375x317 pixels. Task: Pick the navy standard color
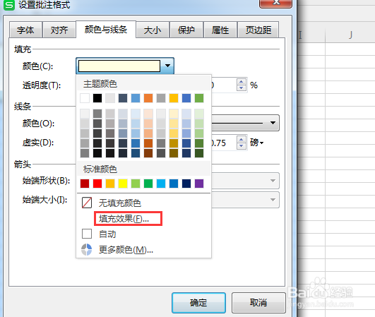tap(186, 184)
